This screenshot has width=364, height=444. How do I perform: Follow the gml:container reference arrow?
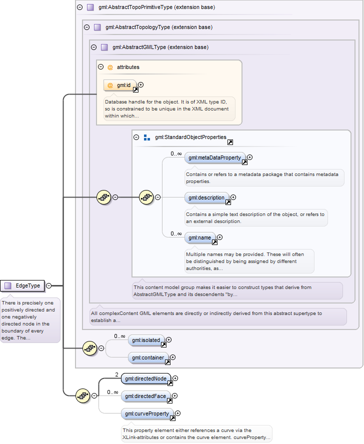tap(167, 362)
